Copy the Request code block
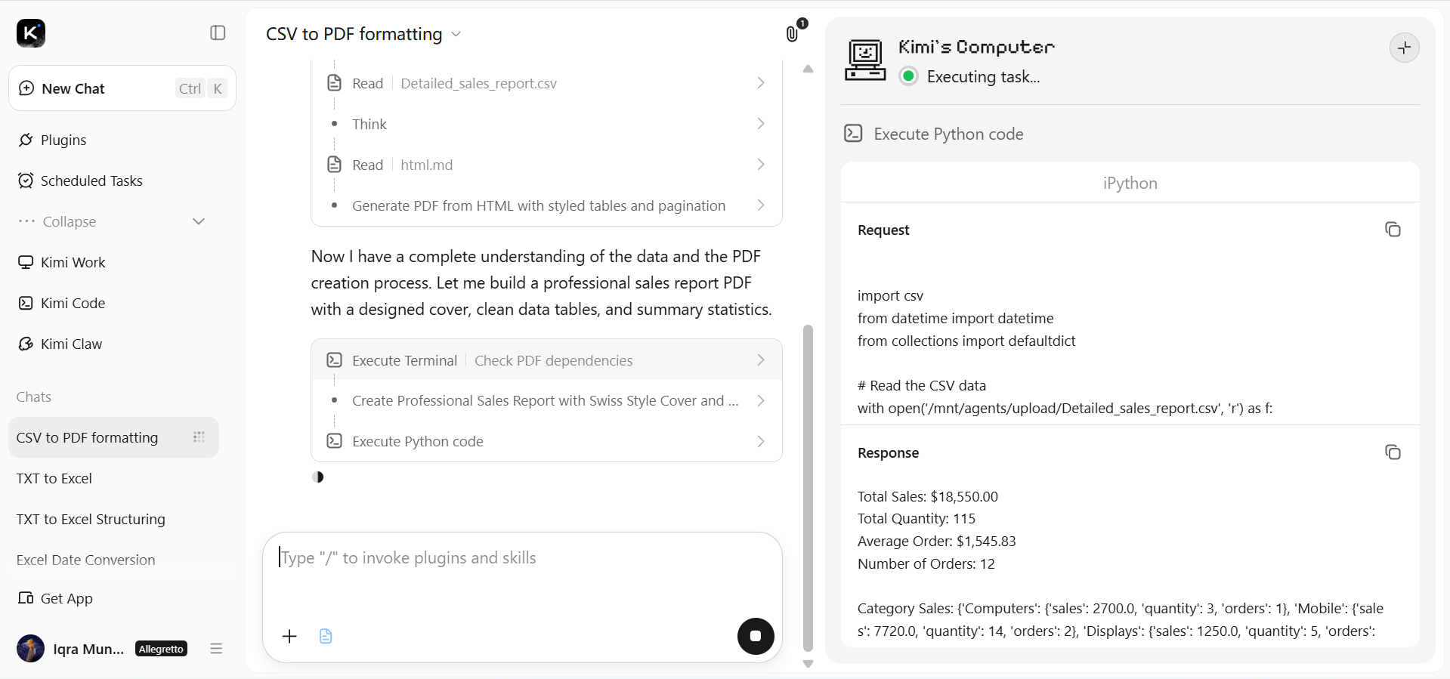The image size is (1450, 679). [1393, 230]
